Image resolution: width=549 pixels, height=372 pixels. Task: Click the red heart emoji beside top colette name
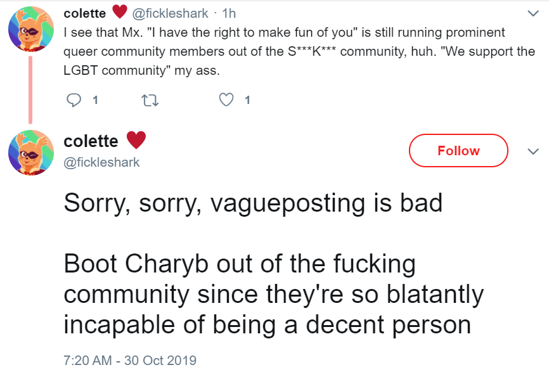119,12
